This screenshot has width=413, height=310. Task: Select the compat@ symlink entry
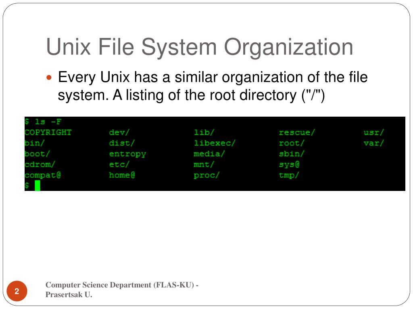tap(42, 175)
